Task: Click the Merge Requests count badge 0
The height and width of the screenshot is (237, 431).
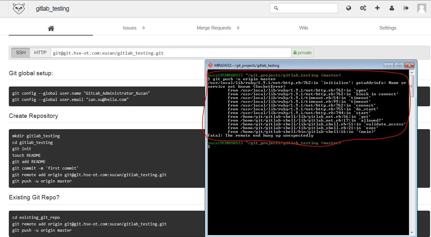Action: (x=238, y=28)
